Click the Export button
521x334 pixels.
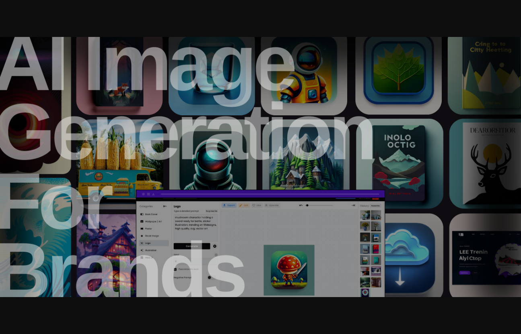coord(229,205)
